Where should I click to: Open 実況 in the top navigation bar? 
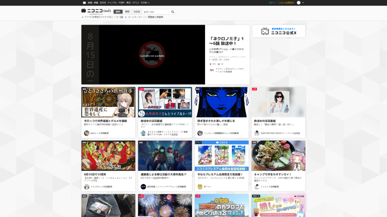[x=128, y=3]
